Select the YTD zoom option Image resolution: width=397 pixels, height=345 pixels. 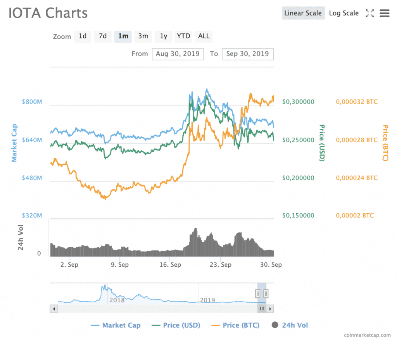(x=183, y=36)
